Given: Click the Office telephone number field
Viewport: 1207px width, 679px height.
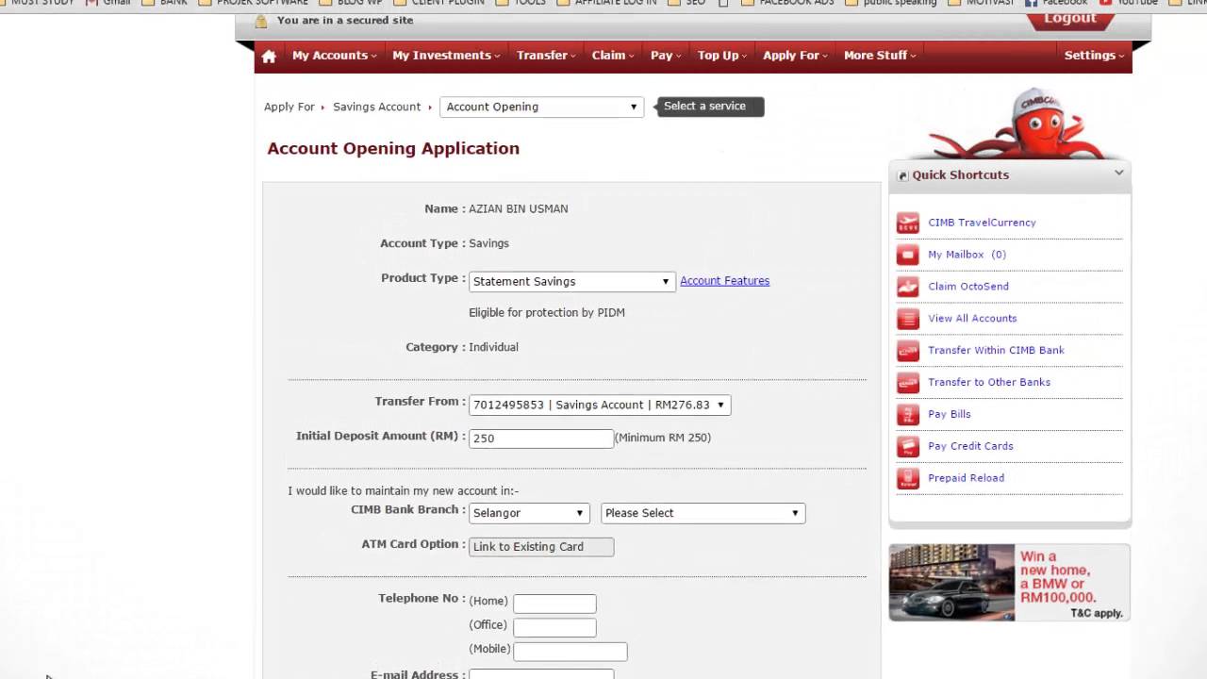Looking at the screenshot, I should click(x=554, y=627).
